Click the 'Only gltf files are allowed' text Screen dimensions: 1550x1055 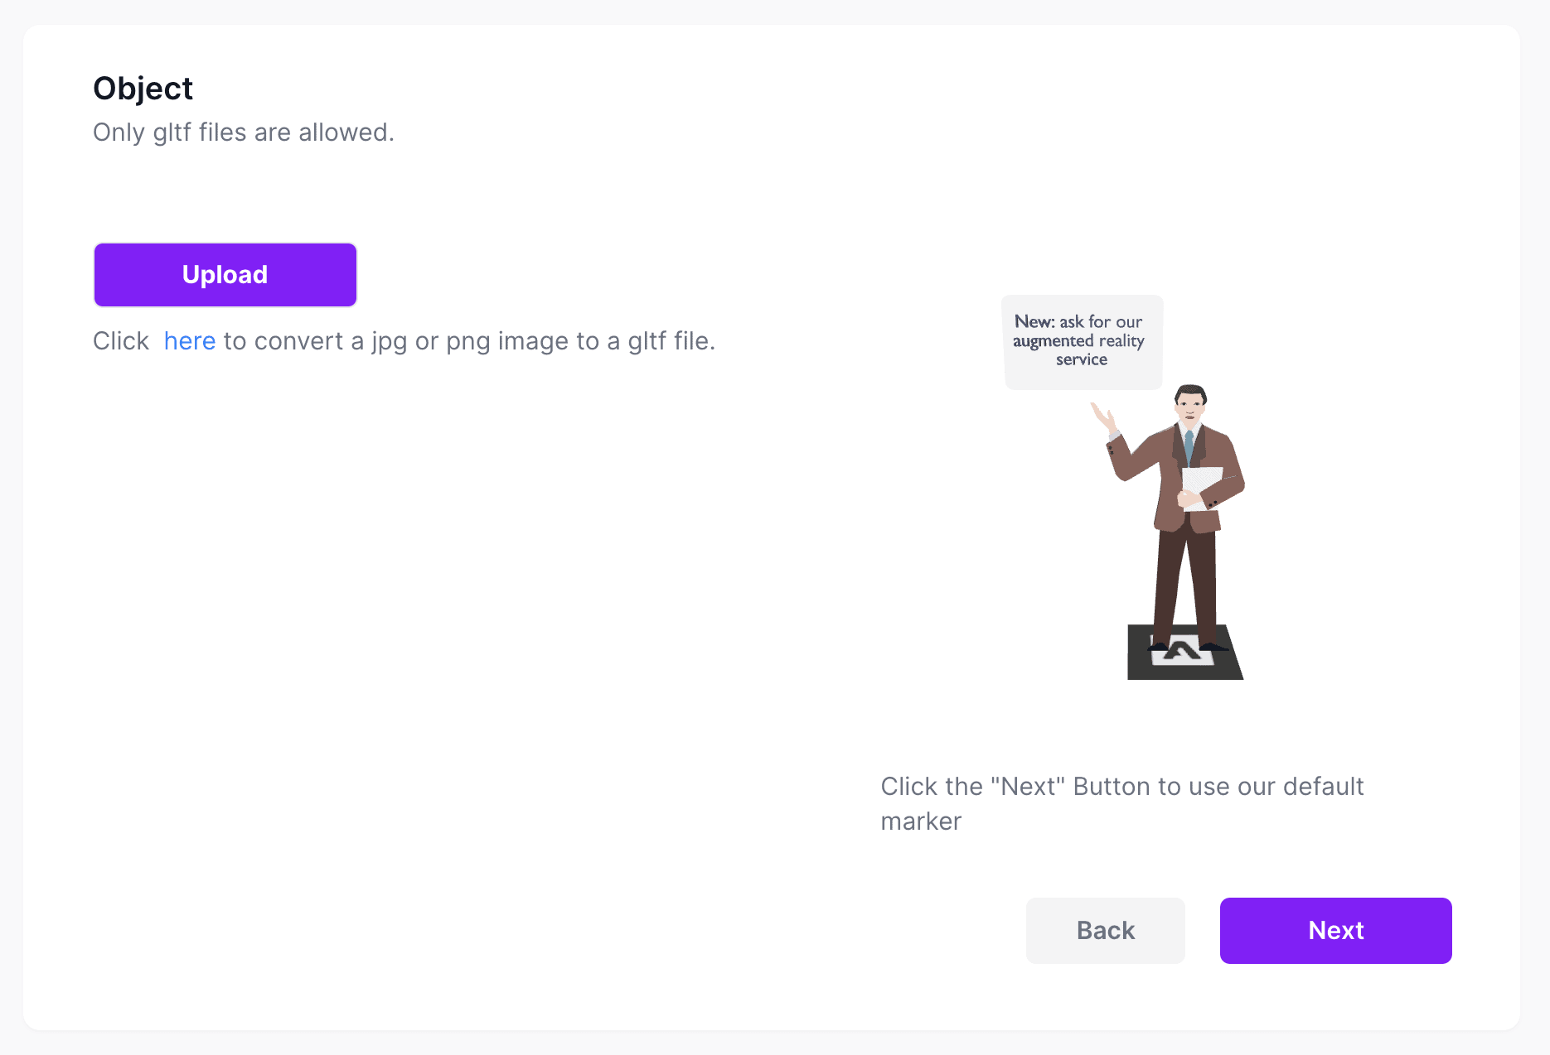[243, 132]
